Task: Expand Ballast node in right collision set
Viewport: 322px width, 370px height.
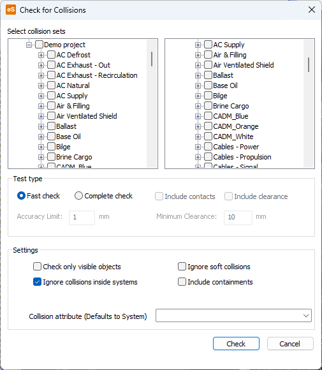Action: click(198, 75)
